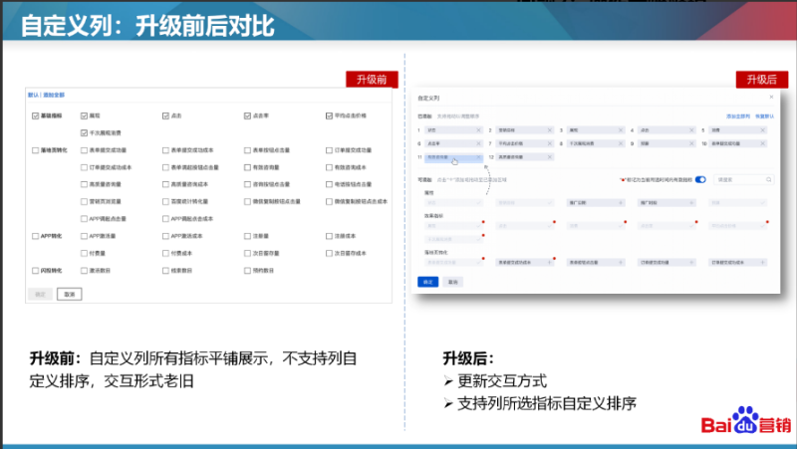
Task: Click the blue 确定 button in upgraded dialog
Action: coord(428,282)
